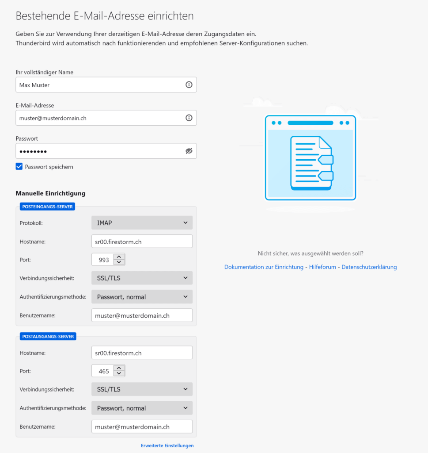Open the Dokumentation zur Einrichtung link
428x453 pixels.
(264, 267)
